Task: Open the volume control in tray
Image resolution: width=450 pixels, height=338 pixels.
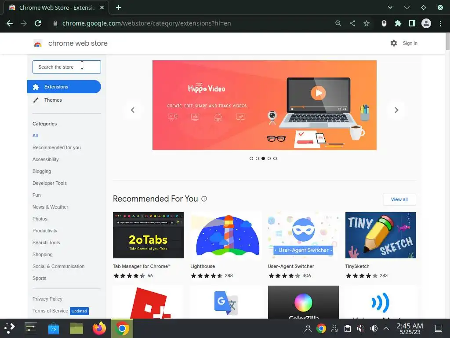Action: coord(374,328)
